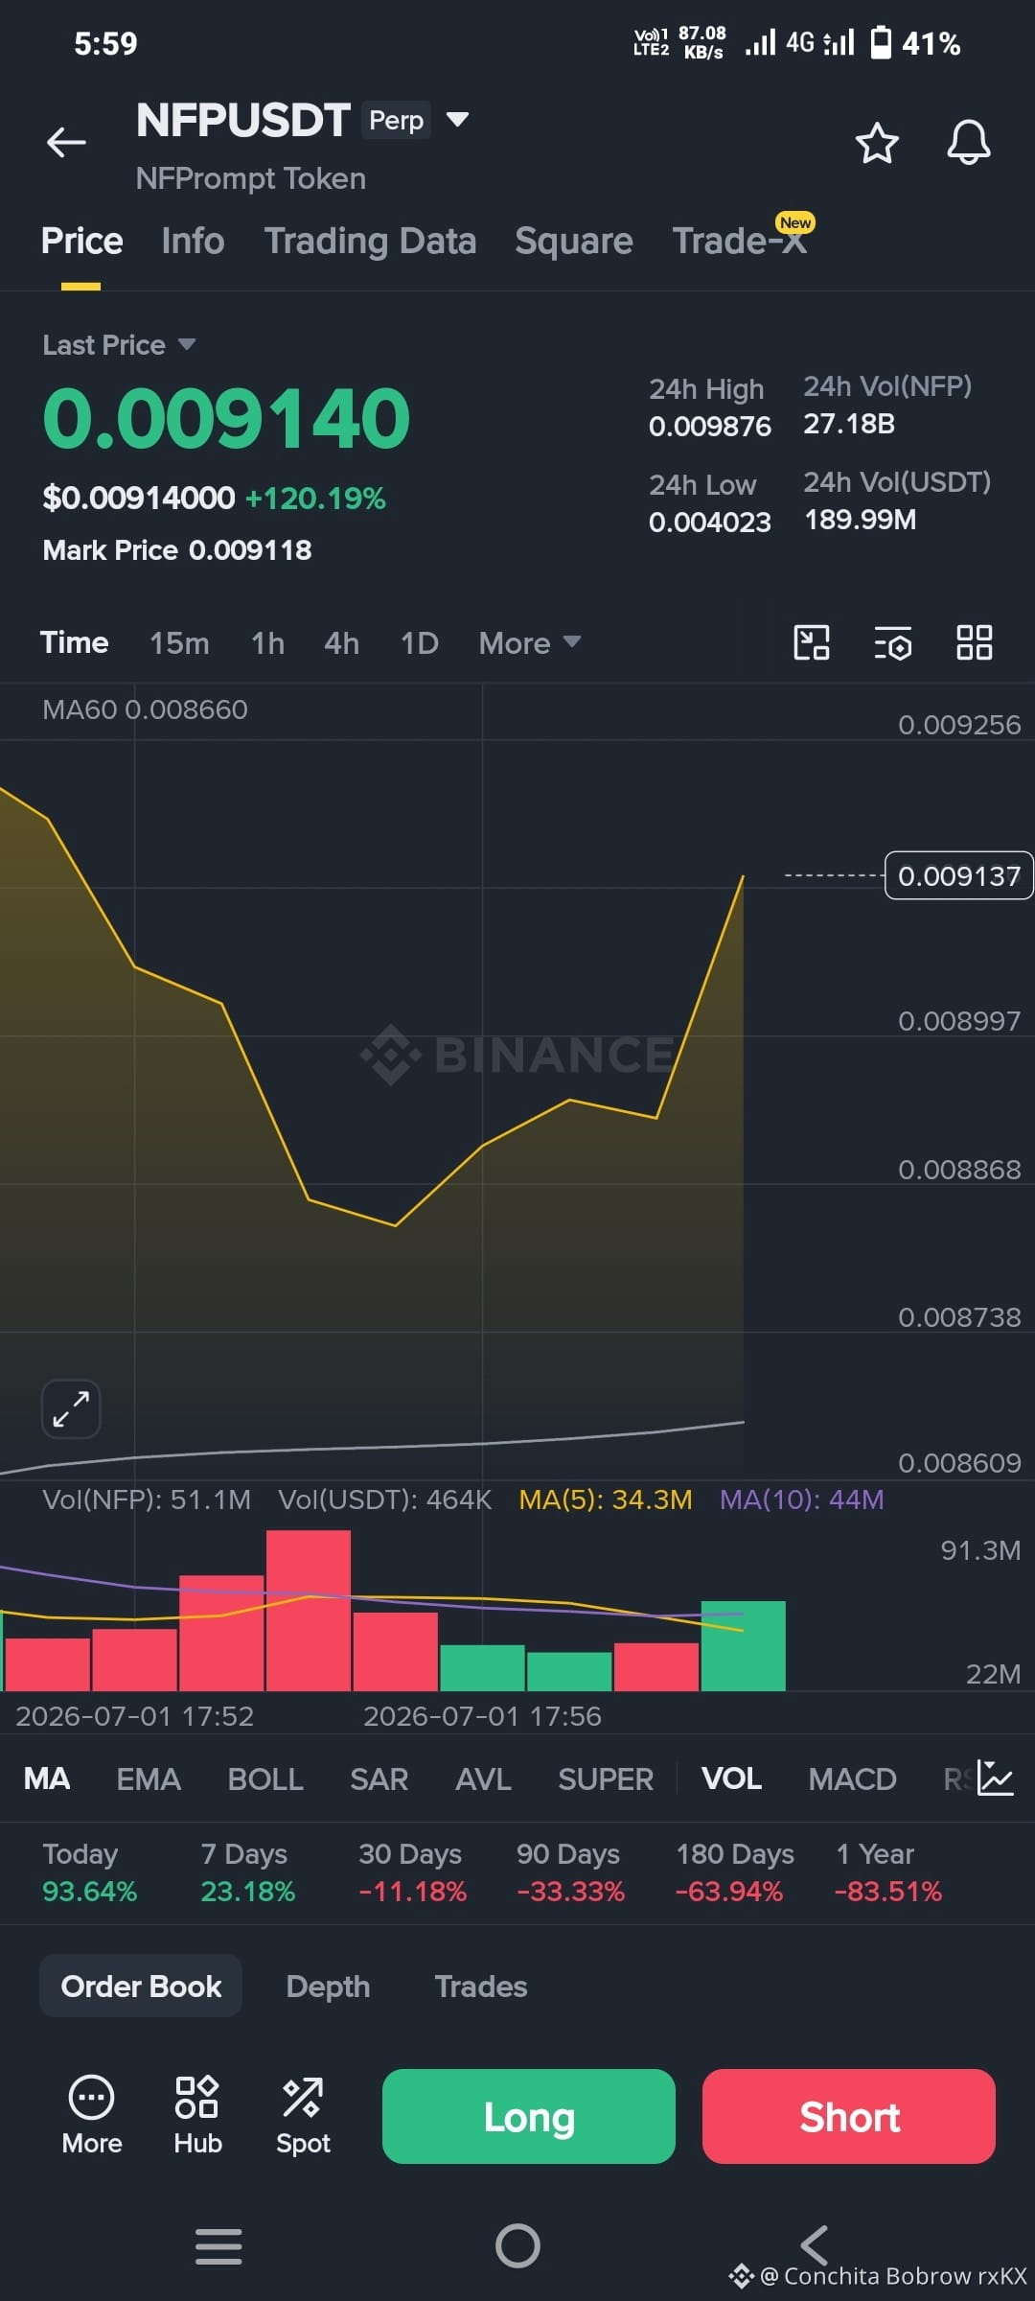Tap the green Long button
The width and height of the screenshot is (1035, 2301).
[529, 2116]
